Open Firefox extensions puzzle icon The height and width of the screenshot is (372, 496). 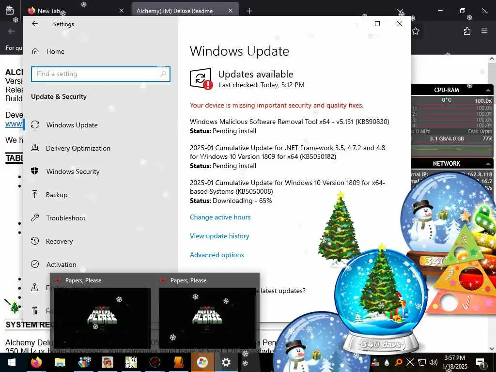(467, 31)
